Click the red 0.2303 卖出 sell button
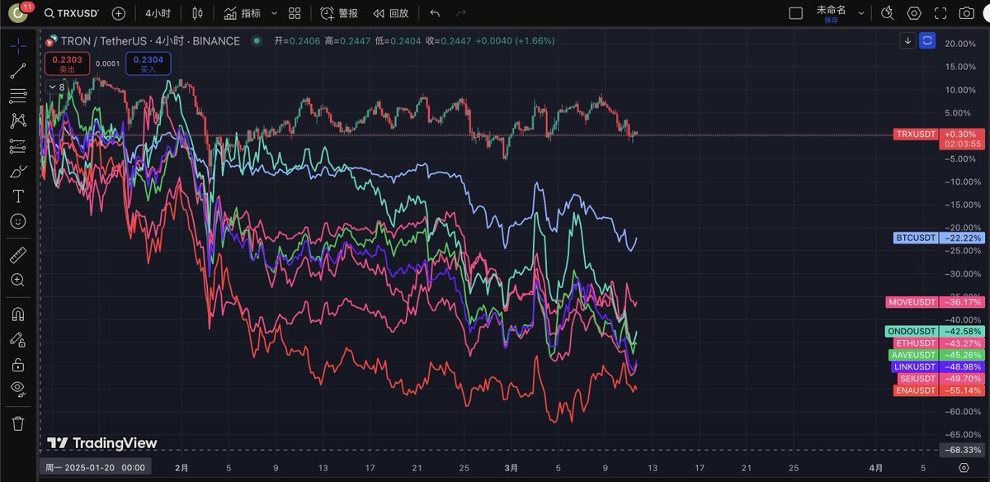The height and width of the screenshot is (482, 990). tap(67, 64)
